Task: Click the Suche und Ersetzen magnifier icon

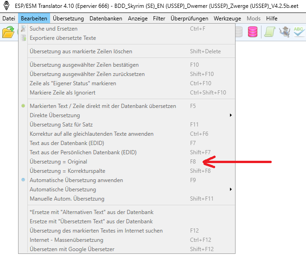Action: (24, 29)
